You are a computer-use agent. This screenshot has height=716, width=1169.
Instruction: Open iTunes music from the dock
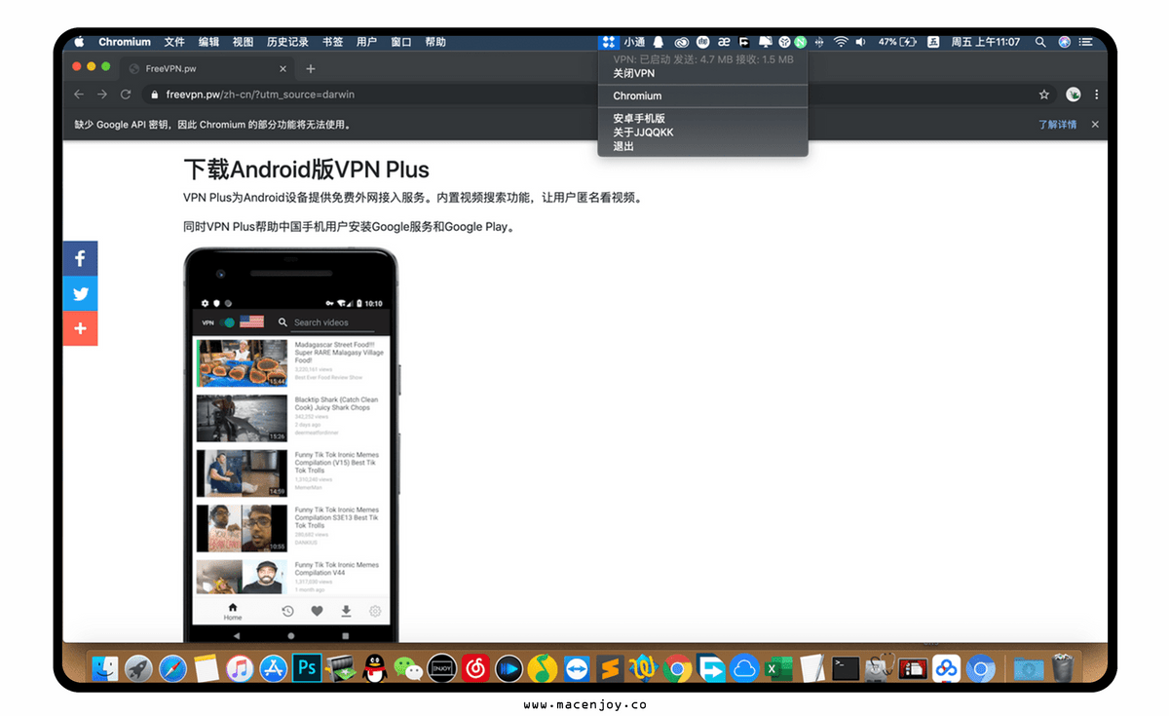pyautogui.click(x=240, y=668)
